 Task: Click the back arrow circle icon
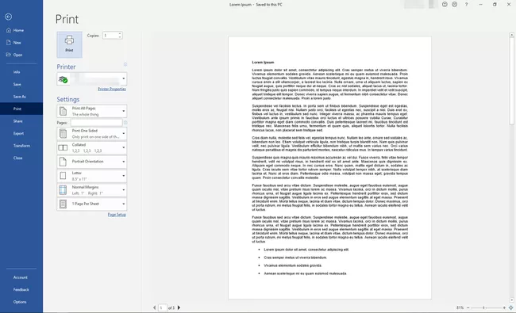tap(9, 17)
